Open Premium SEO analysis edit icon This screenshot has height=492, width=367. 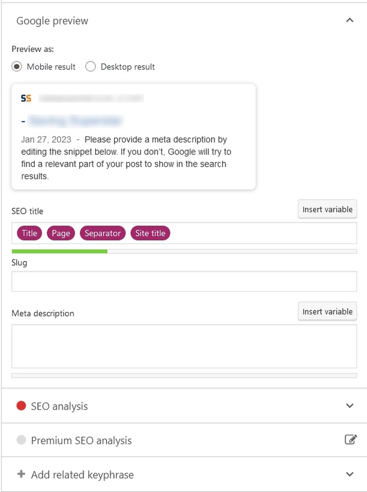point(350,439)
